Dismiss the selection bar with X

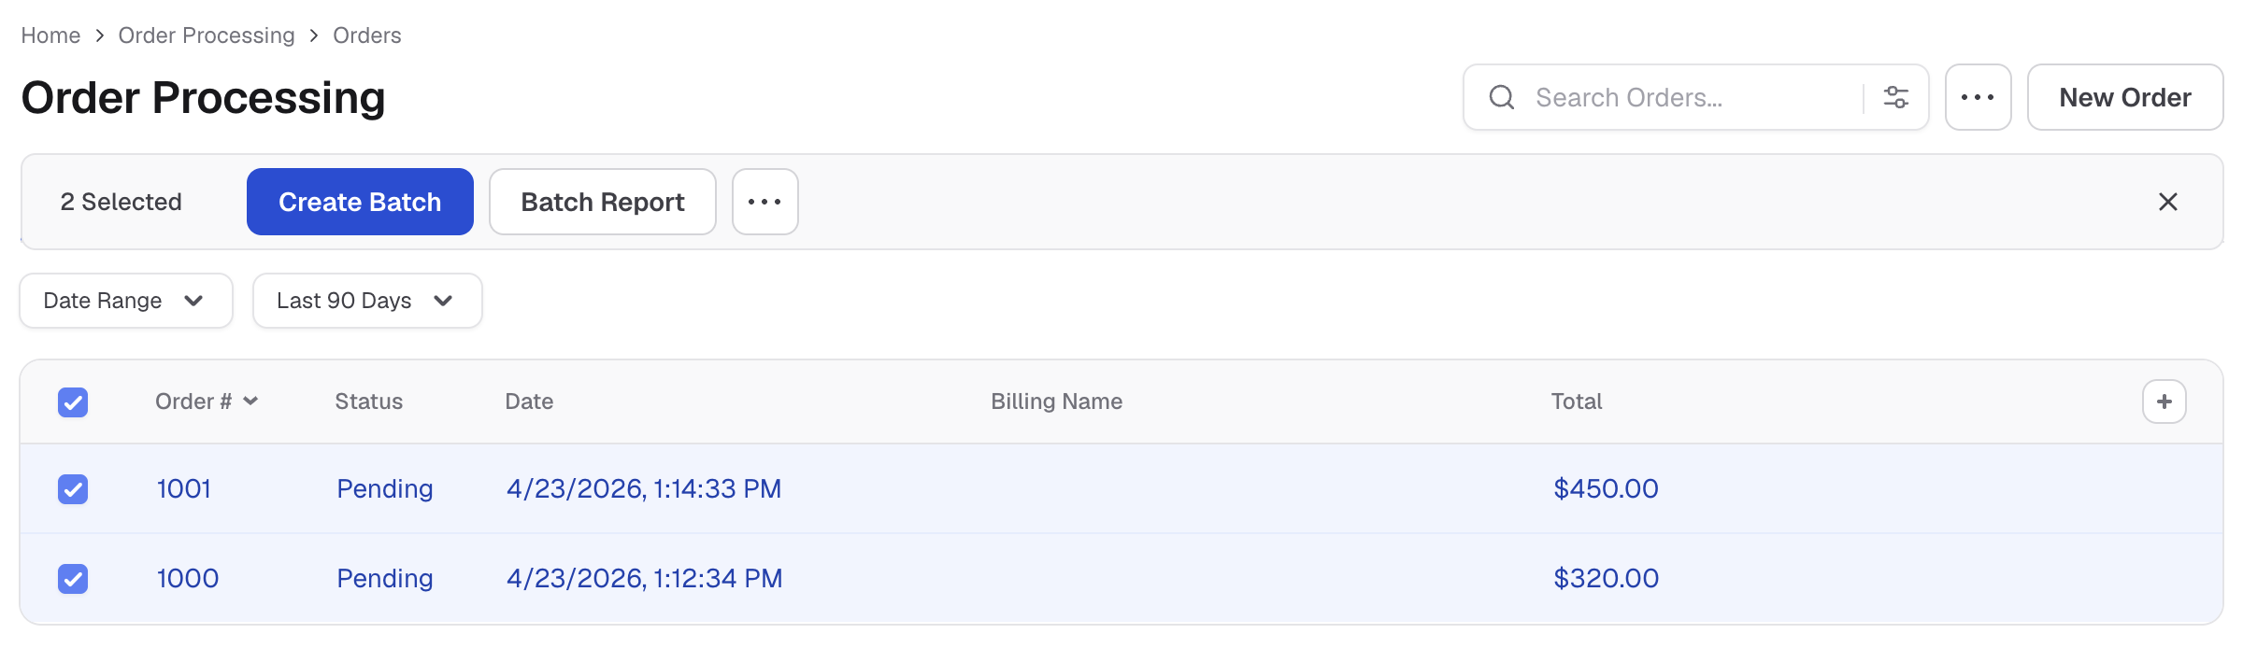click(2168, 202)
